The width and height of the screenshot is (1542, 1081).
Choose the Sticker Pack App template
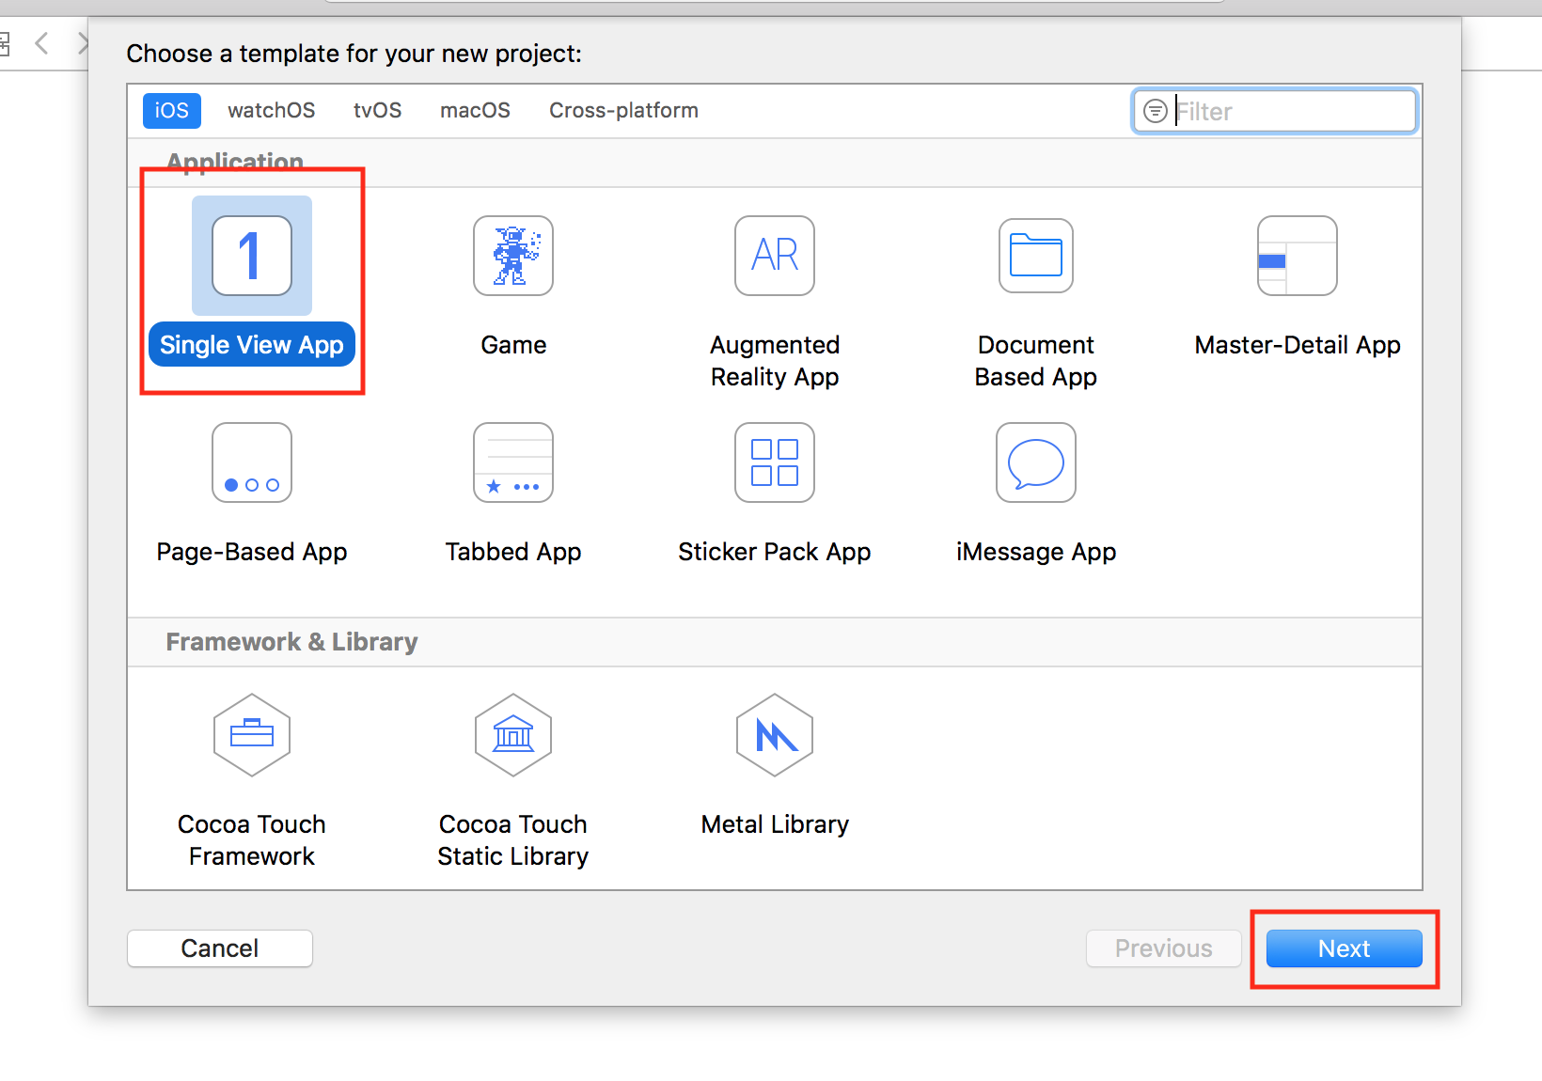click(x=774, y=462)
